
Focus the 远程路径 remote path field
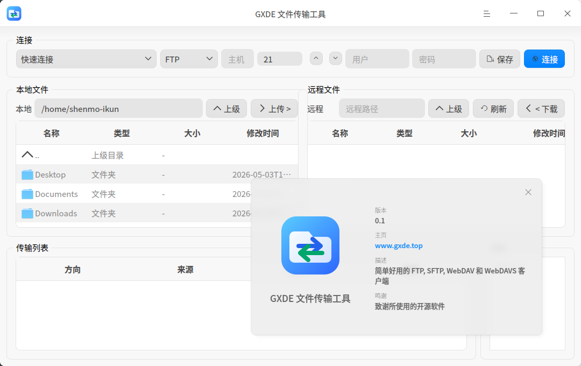click(381, 109)
